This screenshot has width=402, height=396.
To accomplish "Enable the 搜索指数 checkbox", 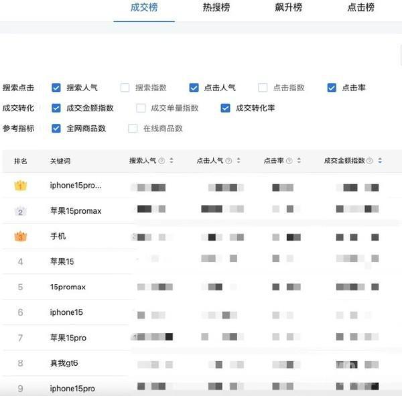I will click(x=125, y=88).
